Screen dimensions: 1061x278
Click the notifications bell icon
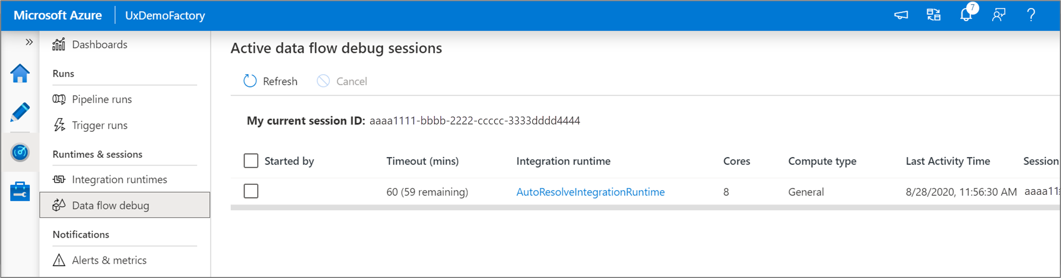[966, 15]
